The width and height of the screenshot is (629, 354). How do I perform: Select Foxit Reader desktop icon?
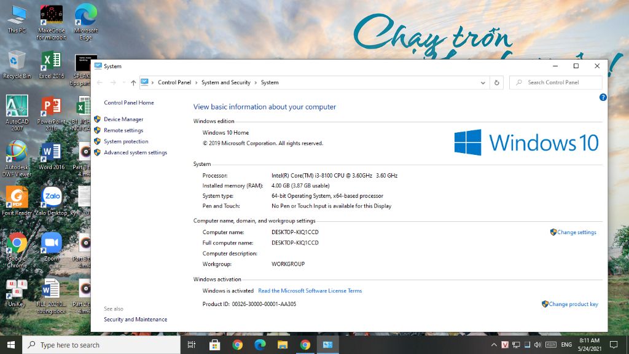[17, 202]
